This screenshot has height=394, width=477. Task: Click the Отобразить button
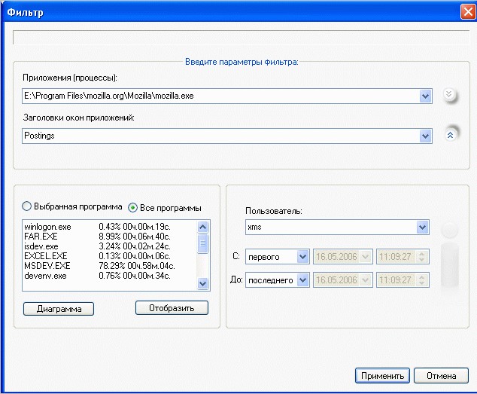click(172, 308)
